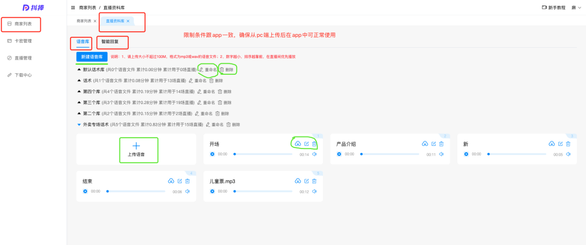Expand the 默认话术库 library
The width and height of the screenshot is (586, 245).
pos(79,69)
